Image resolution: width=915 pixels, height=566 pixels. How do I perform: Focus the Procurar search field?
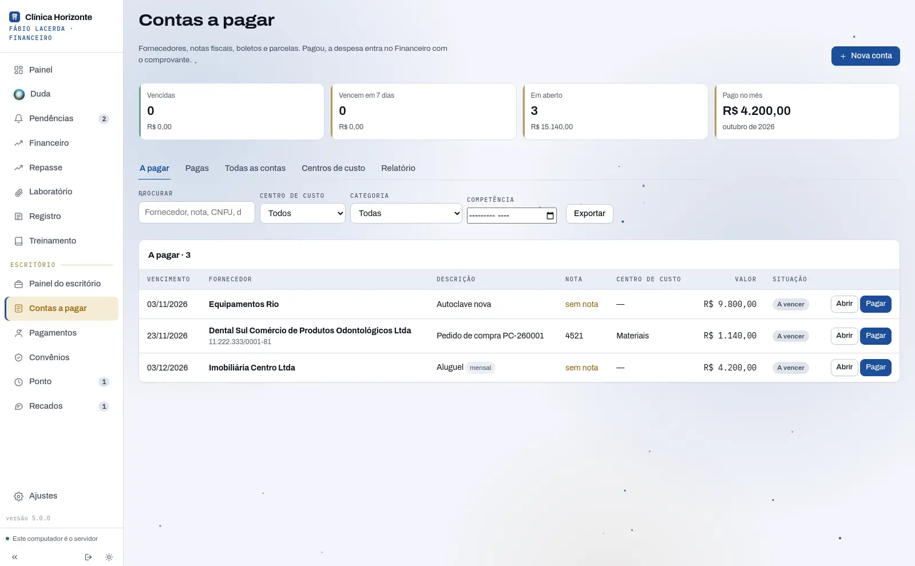[197, 213]
